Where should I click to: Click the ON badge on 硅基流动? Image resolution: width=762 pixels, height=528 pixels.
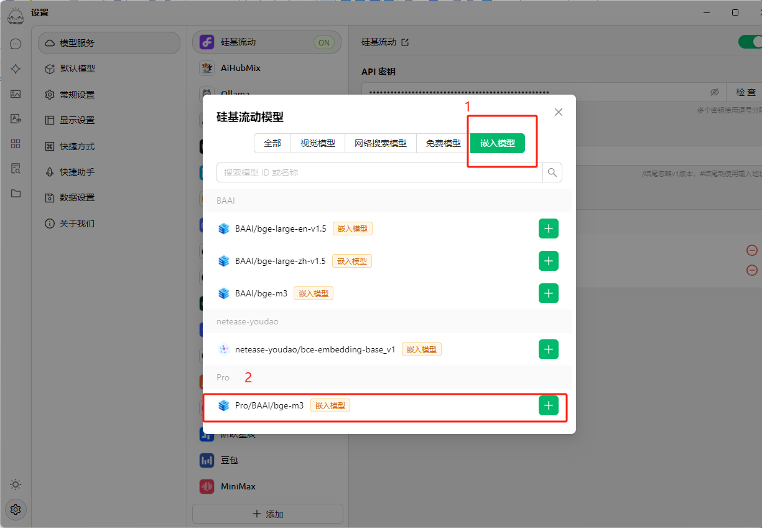[x=324, y=43]
